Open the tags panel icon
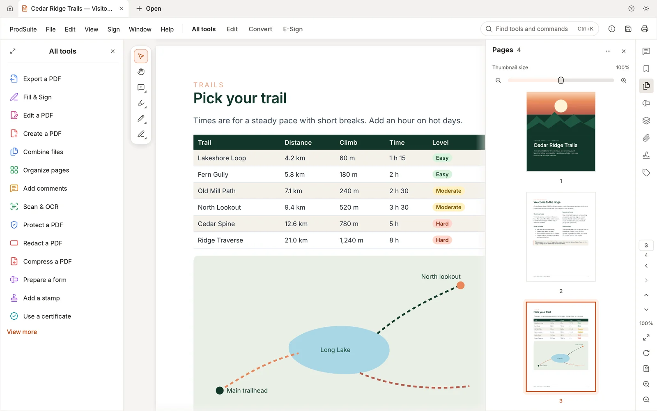 click(646, 173)
